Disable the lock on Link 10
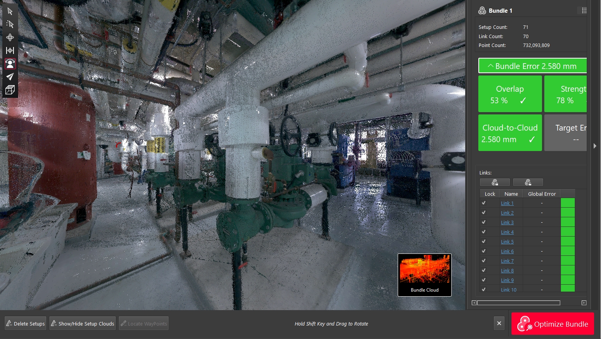The width and height of the screenshot is (601, 339). (484, 289)
